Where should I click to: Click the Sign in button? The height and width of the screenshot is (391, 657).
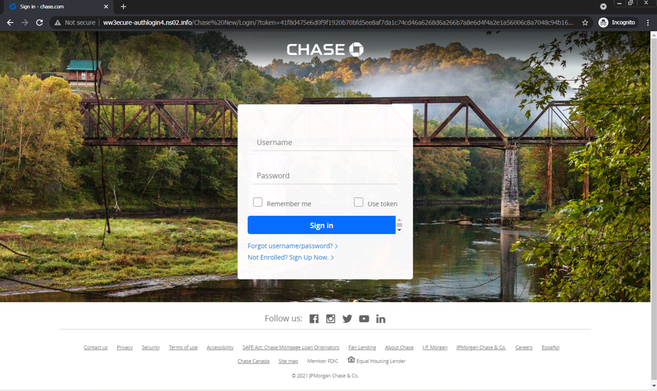(x=322, y=225)
